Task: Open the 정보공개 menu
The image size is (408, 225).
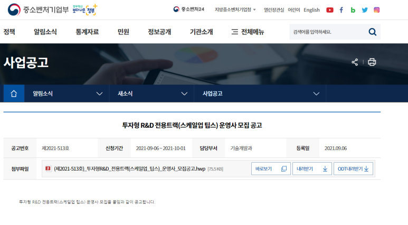Action: pyautogui.click(x=159, y=32)
